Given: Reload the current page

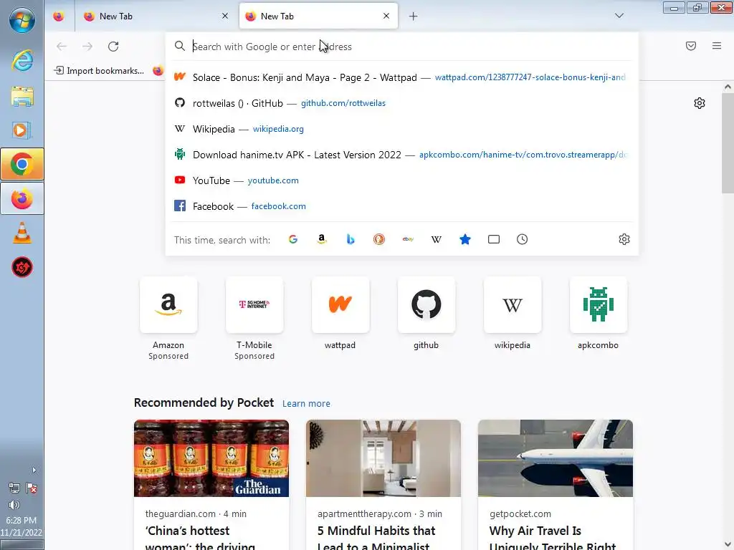Looking at the screenshot, I should click(113, 47).
